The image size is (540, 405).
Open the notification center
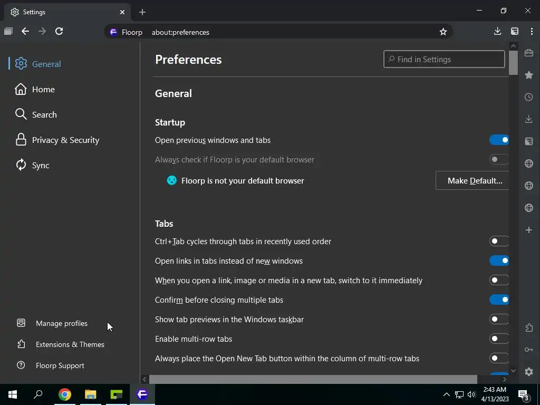[524, 394]
